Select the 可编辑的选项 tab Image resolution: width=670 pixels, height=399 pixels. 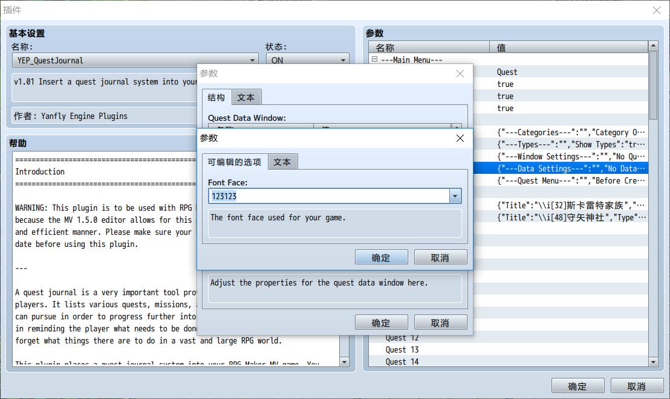(x=235, y=162)
